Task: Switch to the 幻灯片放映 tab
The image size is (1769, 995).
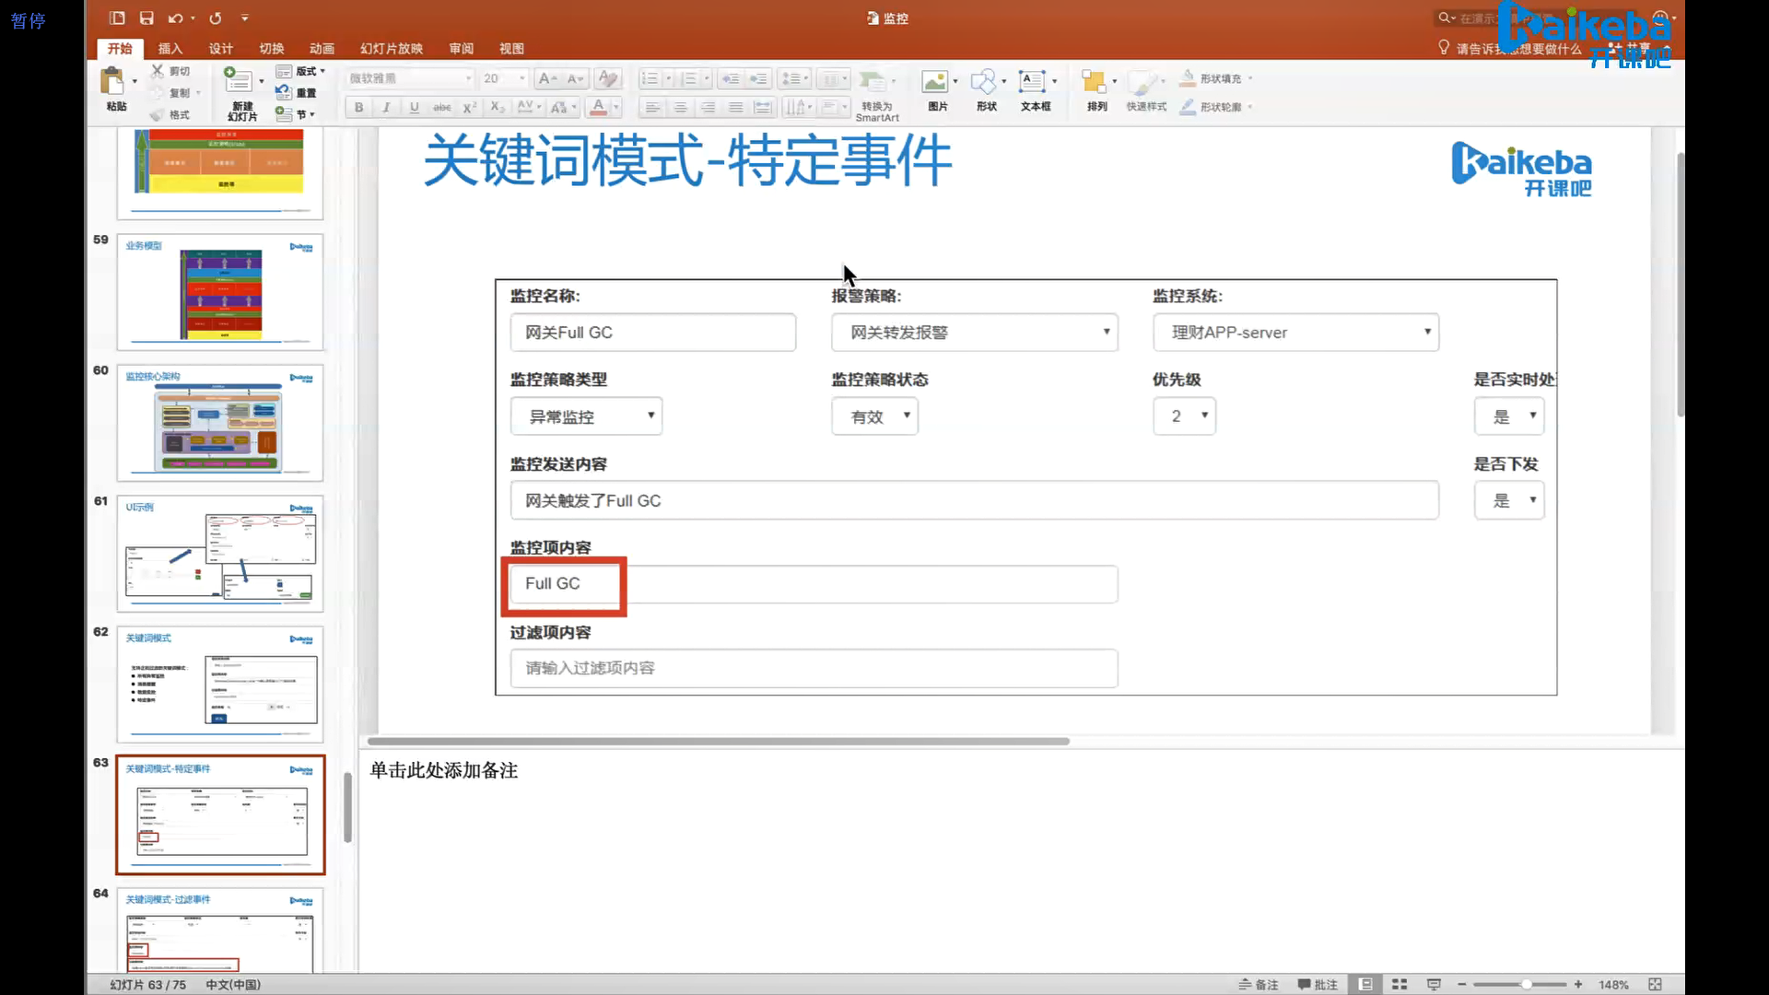Action: tap(391, 48)
